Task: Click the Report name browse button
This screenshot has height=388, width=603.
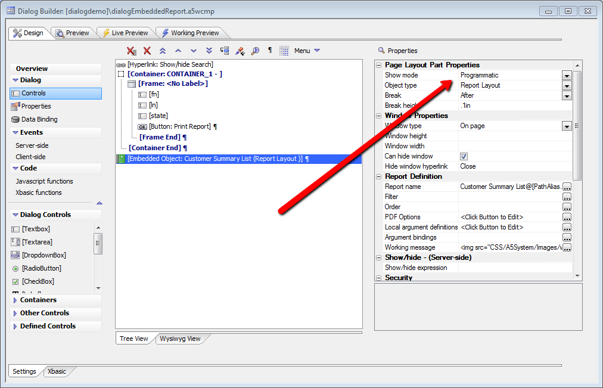Action: pyautogui.click(x=567, y=187)
